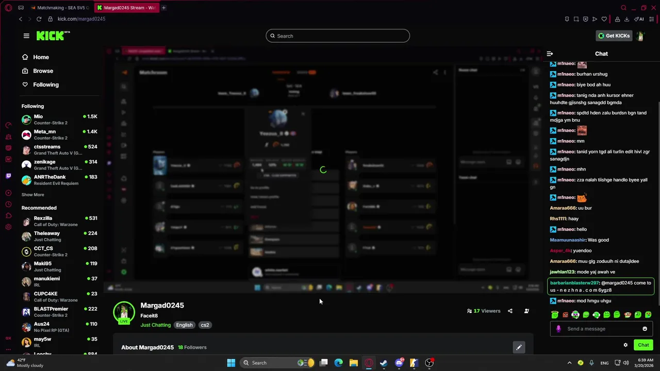This screenshot has width=660, height=371.
Task: Open Opera AI assistant icon
Action: 639,19
